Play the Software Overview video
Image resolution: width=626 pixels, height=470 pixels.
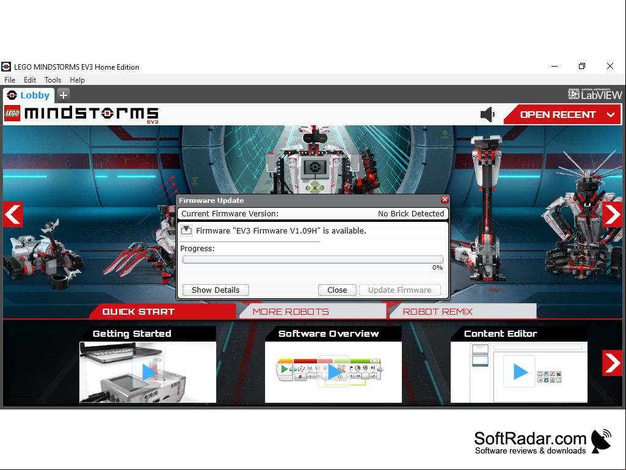click(333, 372)
